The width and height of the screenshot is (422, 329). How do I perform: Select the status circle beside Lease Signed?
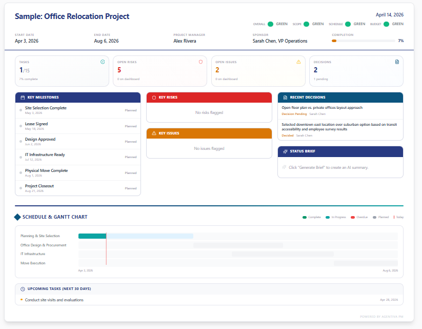pyautogui.click(x=21, y=126)
